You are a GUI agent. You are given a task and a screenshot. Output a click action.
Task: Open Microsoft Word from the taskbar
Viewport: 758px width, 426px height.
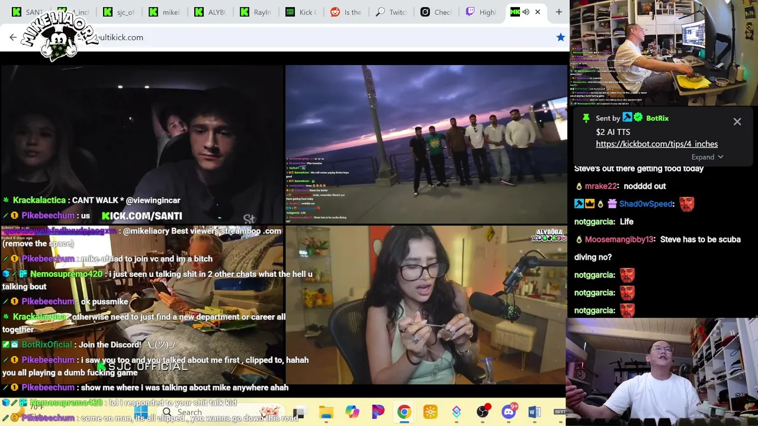point(534,412)
